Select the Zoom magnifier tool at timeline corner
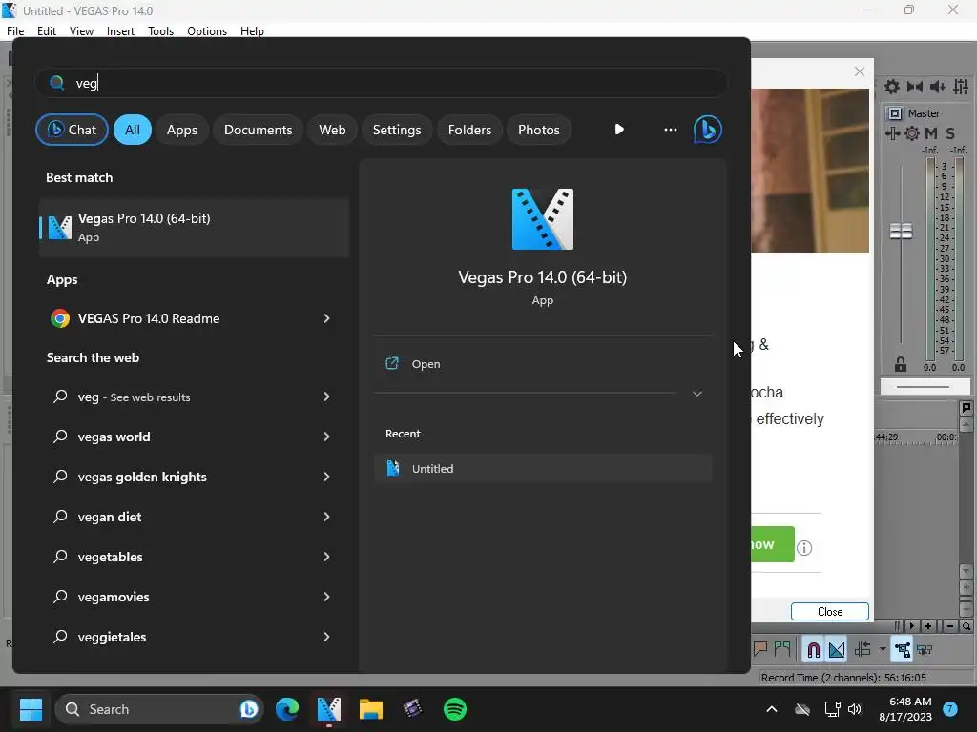This screenshot has width=977, height=732. [x=966, y=626]
